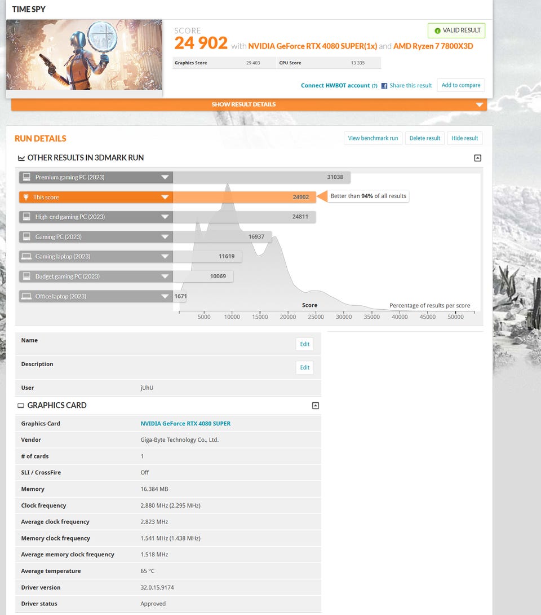The height and width of the screenshot is (615, 541).
Task: Click the Better than 94% of all results tooltip
Action: 368,196
